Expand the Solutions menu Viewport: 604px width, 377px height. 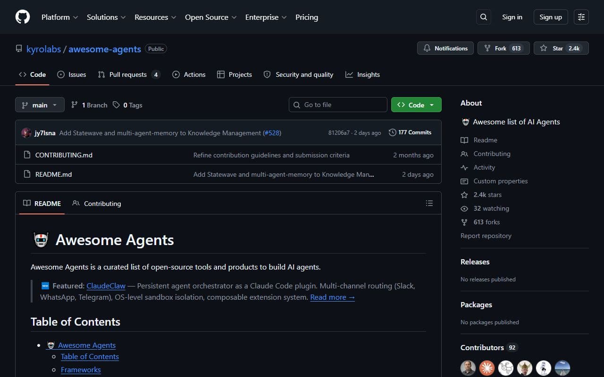106,17
